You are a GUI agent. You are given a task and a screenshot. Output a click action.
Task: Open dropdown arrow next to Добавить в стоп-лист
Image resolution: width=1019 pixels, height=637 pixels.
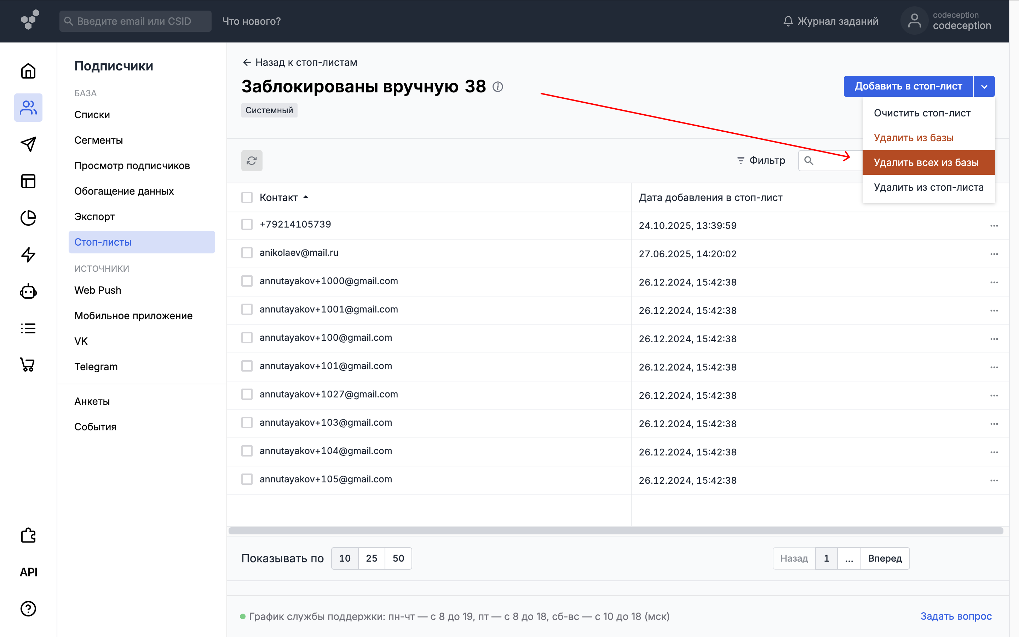point(984,86)
